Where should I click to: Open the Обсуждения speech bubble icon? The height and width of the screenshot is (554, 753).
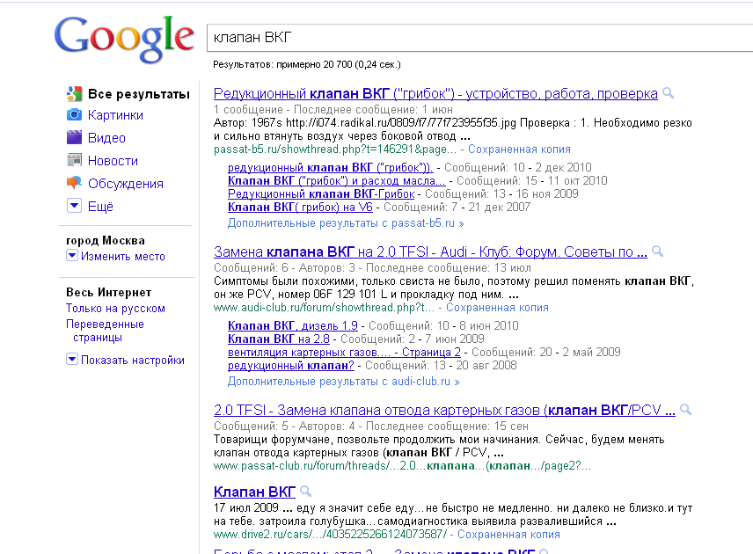coord(74,183)
